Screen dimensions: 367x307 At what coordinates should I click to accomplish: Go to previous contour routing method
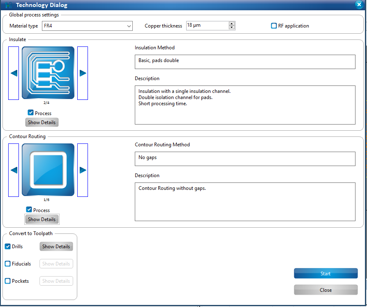pos(14,170)
